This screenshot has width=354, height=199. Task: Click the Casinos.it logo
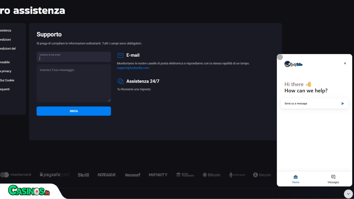29,190
